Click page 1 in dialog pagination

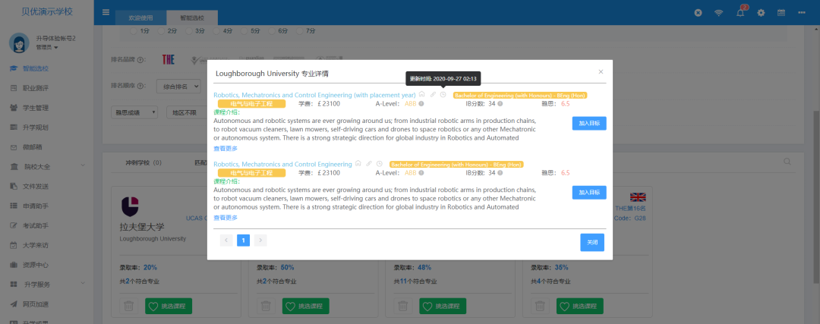pos(243,241)
